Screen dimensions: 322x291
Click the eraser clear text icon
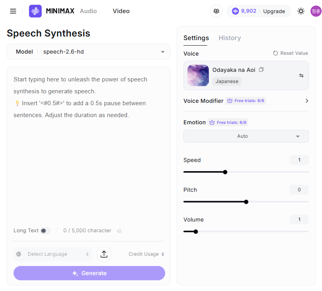(x=119, y=231)
